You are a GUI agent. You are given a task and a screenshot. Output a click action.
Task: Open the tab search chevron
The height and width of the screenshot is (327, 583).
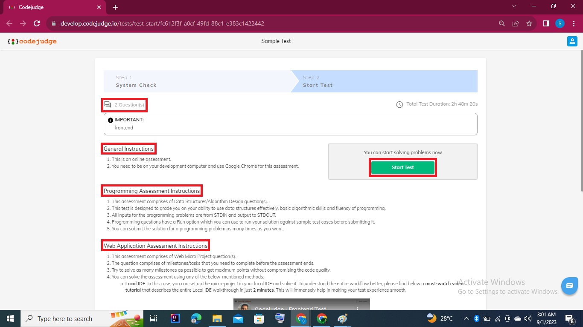pos(514,6)
